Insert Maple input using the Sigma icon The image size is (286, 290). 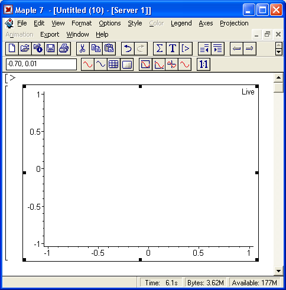(x=160, y=48)
